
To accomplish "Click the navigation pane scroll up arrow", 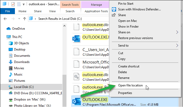I will [64, 26].
